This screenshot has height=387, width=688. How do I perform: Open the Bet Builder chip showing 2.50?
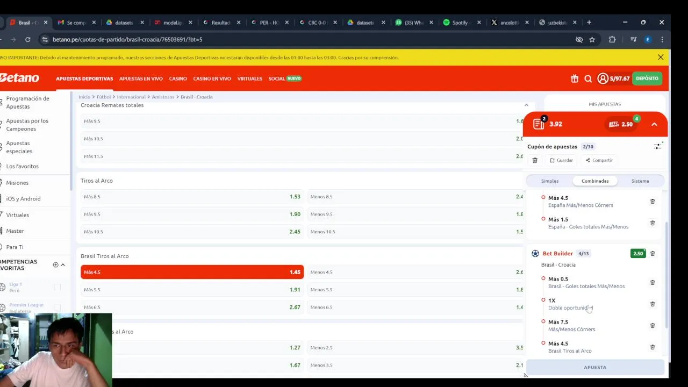[x=621, y=124]
